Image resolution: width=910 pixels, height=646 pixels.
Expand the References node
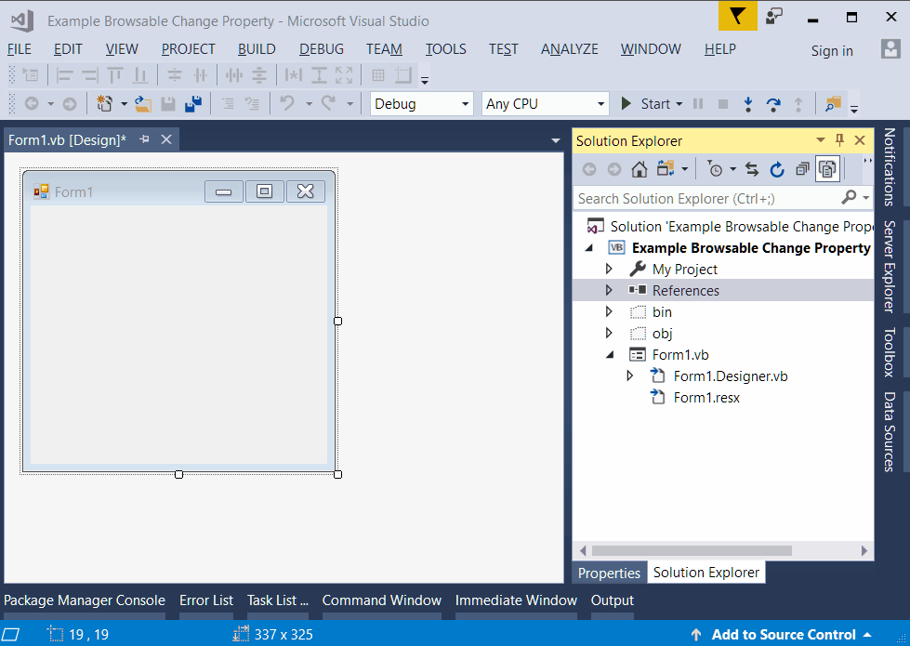coord(609,290)
